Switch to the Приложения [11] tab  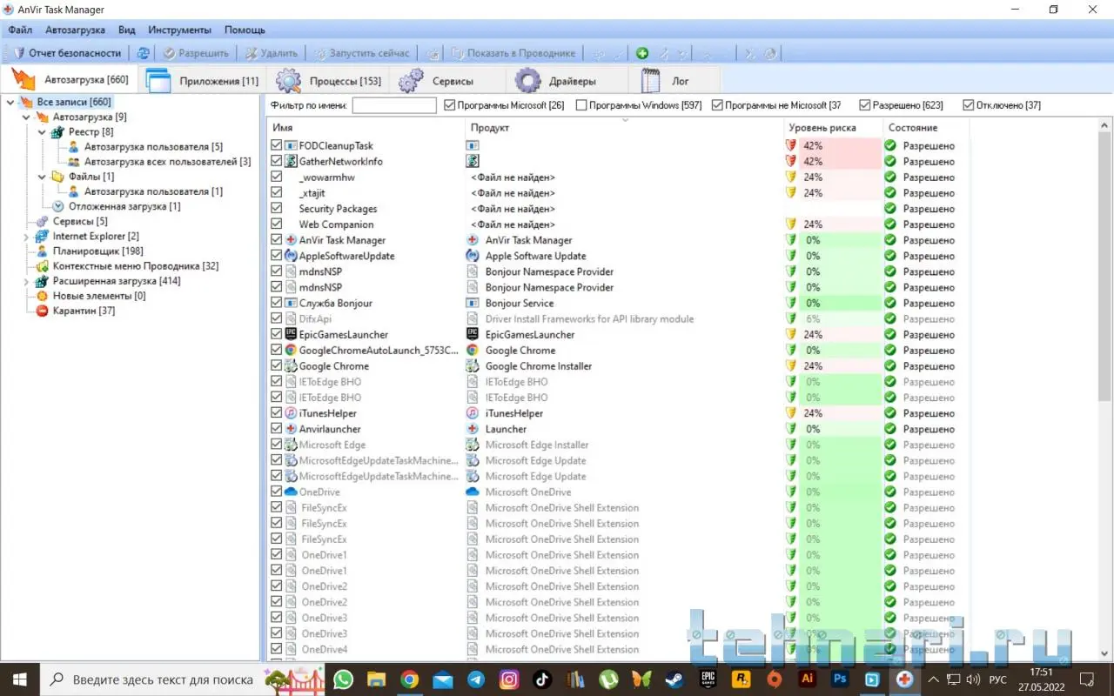pos(203,80)
